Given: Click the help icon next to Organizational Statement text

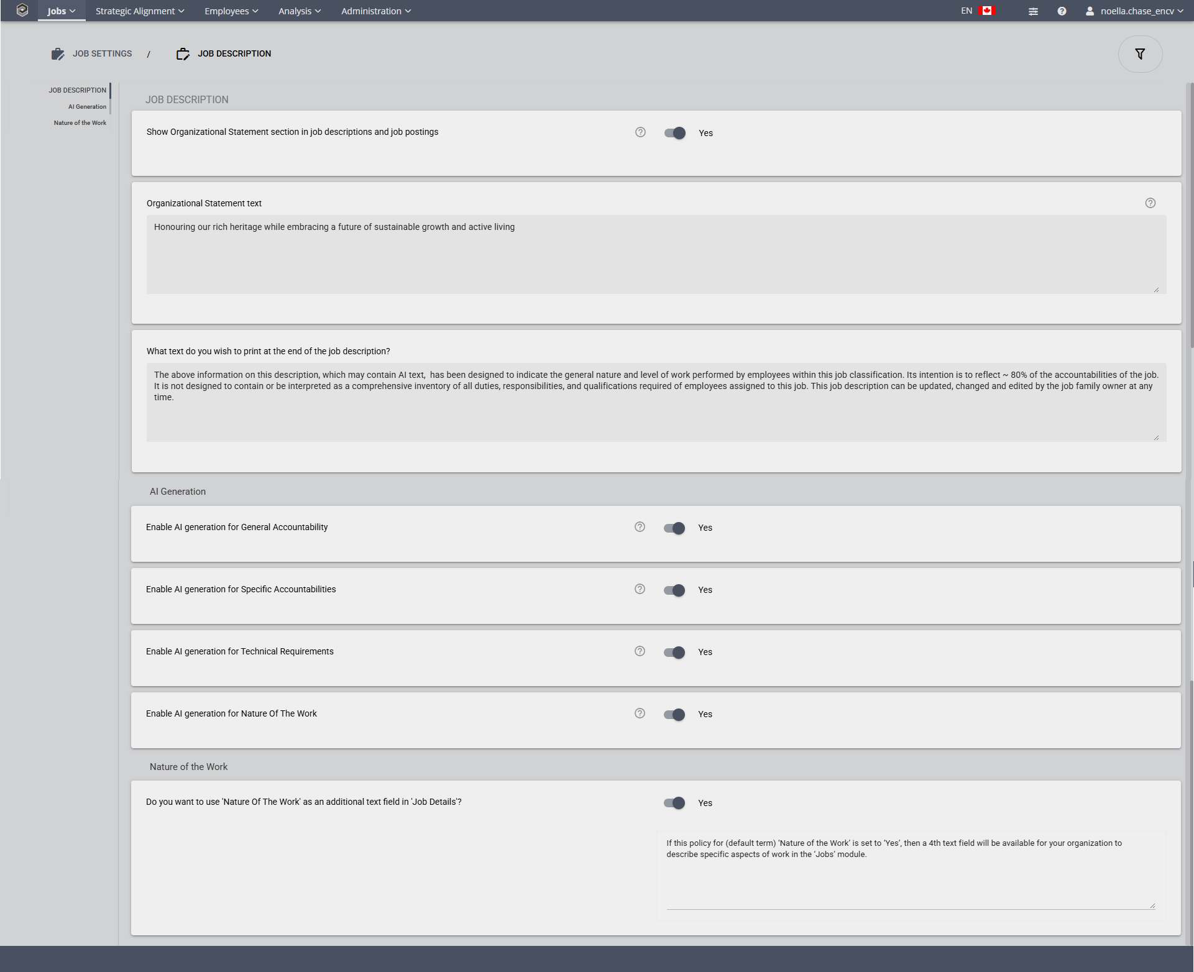Looking at the screenshot, I should pos(1150,203).
